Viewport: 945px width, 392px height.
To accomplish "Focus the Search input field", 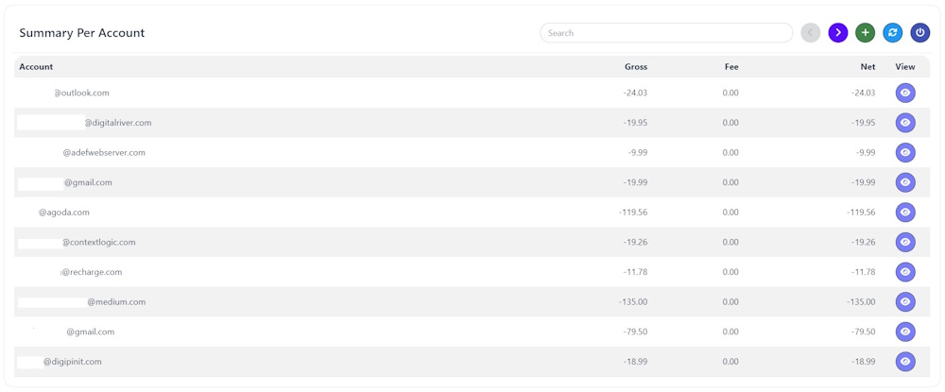I will 666,33.
